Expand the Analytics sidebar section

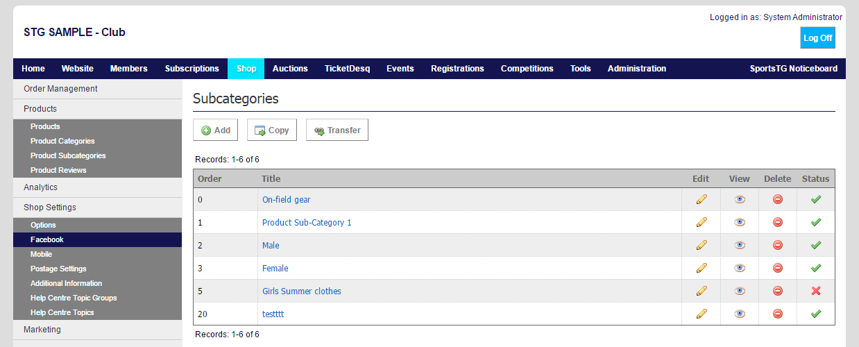(97, 187)
